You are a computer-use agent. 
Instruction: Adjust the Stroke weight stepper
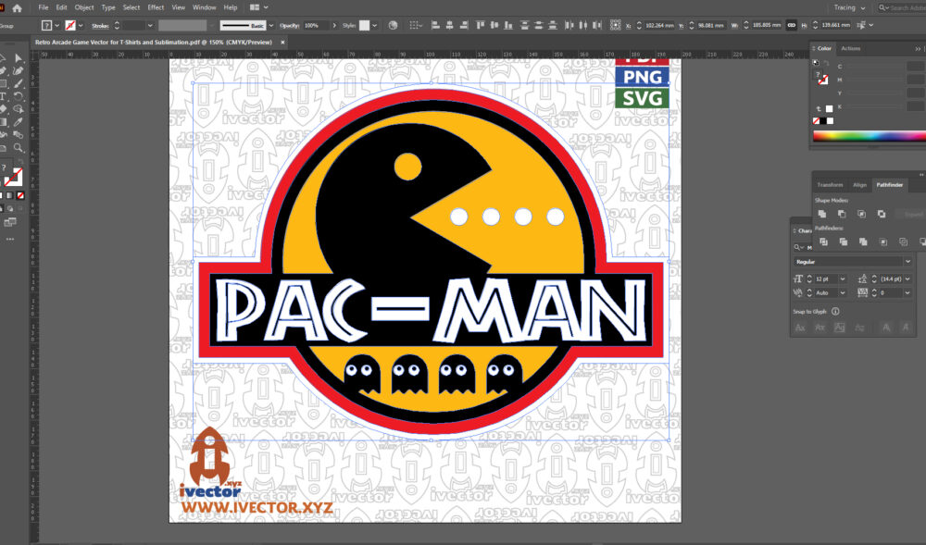pos(117,25)
